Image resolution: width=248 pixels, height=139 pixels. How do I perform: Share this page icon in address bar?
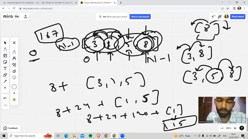[222, 8]
